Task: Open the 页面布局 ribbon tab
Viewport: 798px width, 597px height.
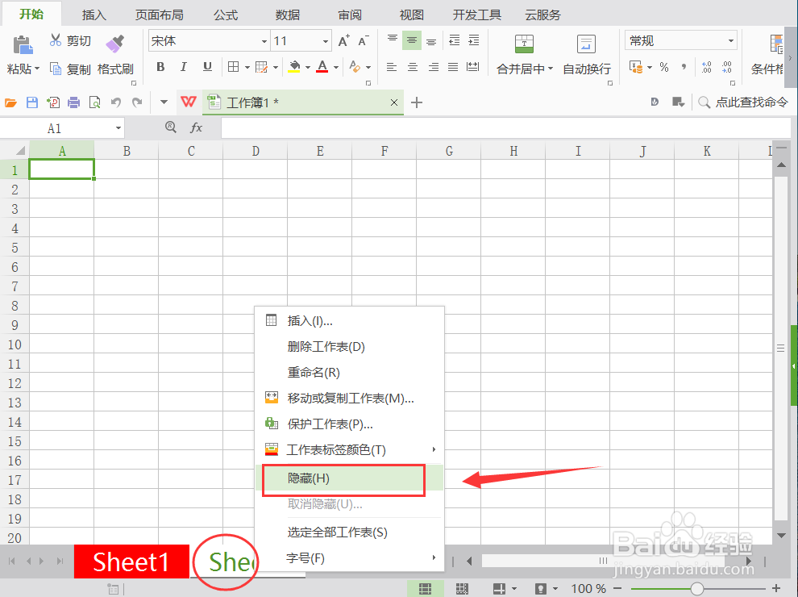Action: [x=160, y=15]
